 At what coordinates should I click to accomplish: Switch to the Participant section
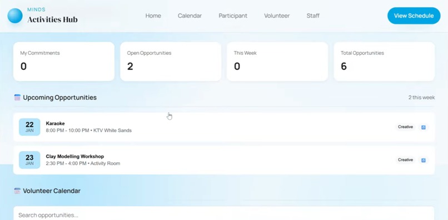(233, 16)
